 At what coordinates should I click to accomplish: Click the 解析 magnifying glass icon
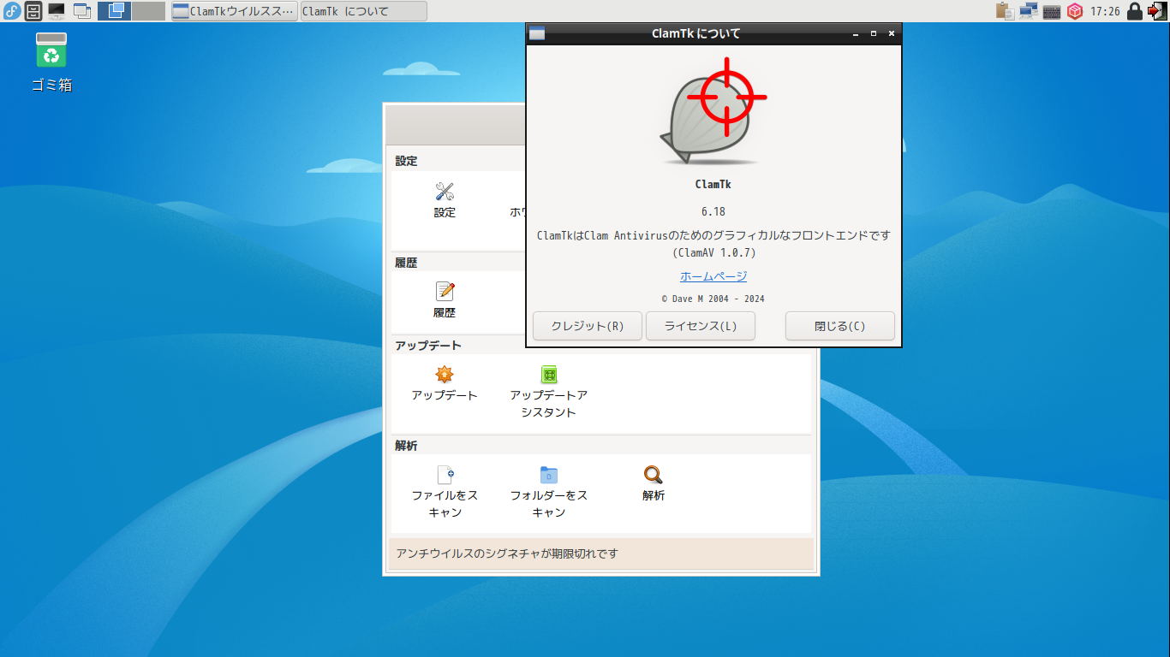(x=654, y=475)
